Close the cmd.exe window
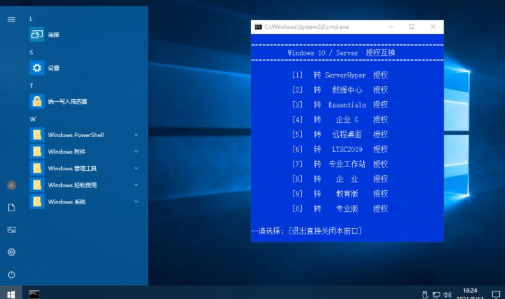This screenshot has height=299, width=505. [433, 27]
